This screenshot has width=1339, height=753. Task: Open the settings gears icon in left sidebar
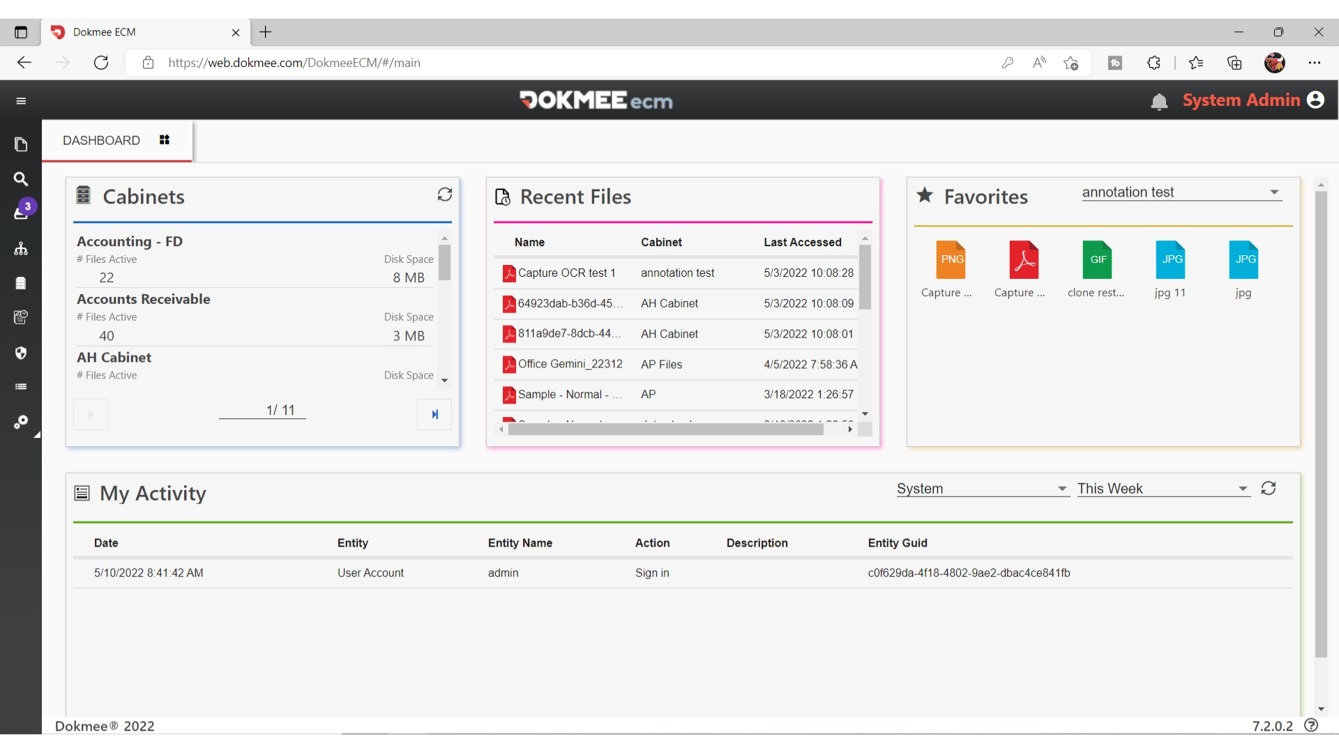(x=21, y=423)
